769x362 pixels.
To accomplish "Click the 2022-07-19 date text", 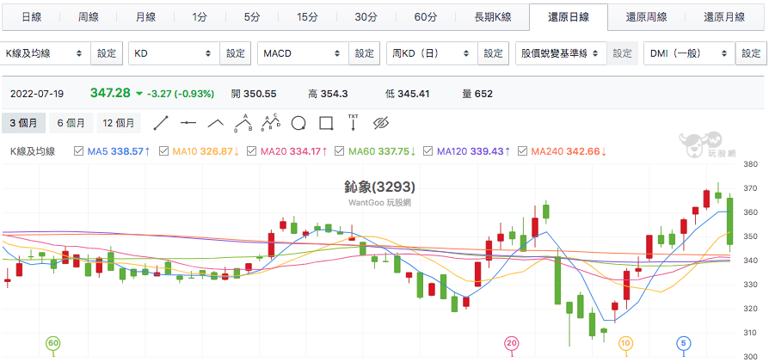I will [x=37, y=94].
